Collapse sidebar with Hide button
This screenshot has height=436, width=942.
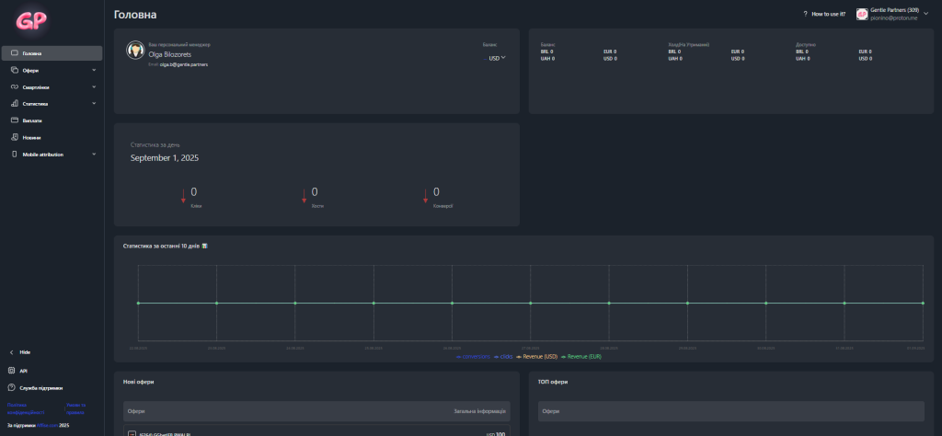click(25, 352)
